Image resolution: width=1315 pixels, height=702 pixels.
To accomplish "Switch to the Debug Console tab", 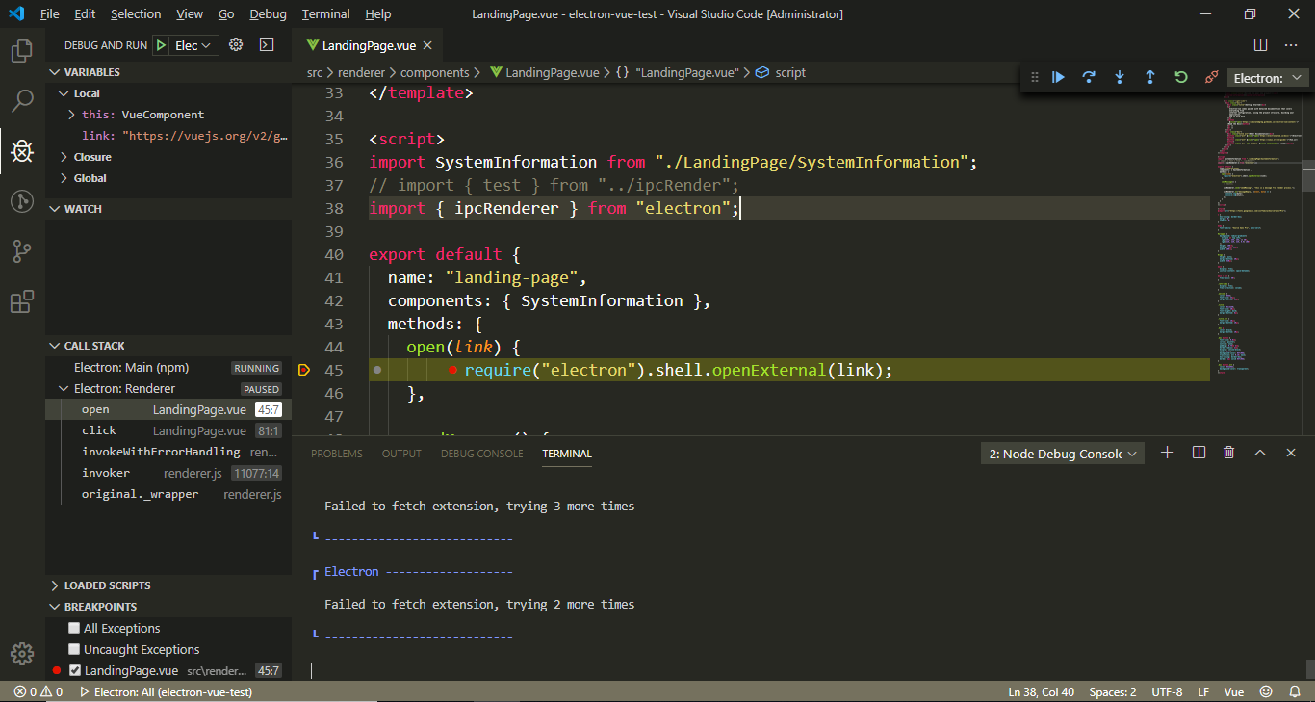I will point(481,453).
